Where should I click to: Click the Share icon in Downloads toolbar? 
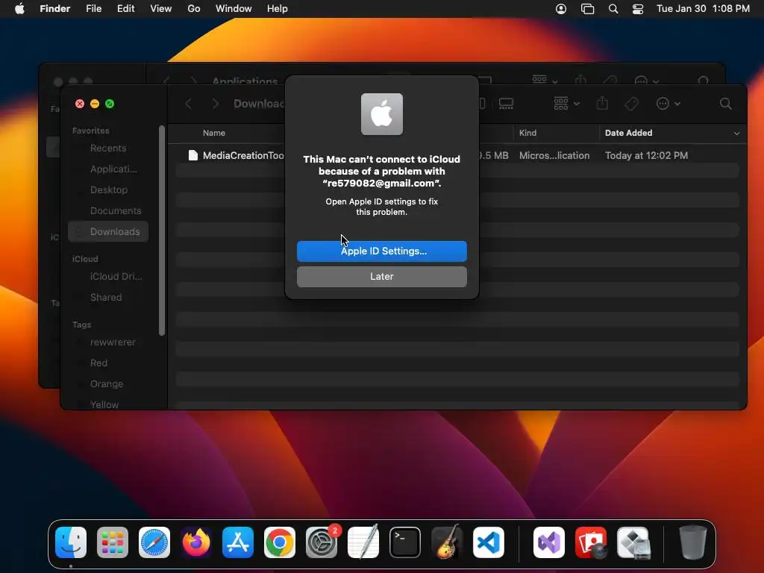(x=602, y=103)
